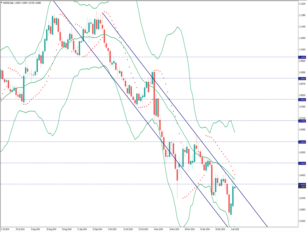Image resolution: width=307 pixels, height=232 pixels.
Task: Click the 1.04425 price scale value
Action: (x=302, y=175)
